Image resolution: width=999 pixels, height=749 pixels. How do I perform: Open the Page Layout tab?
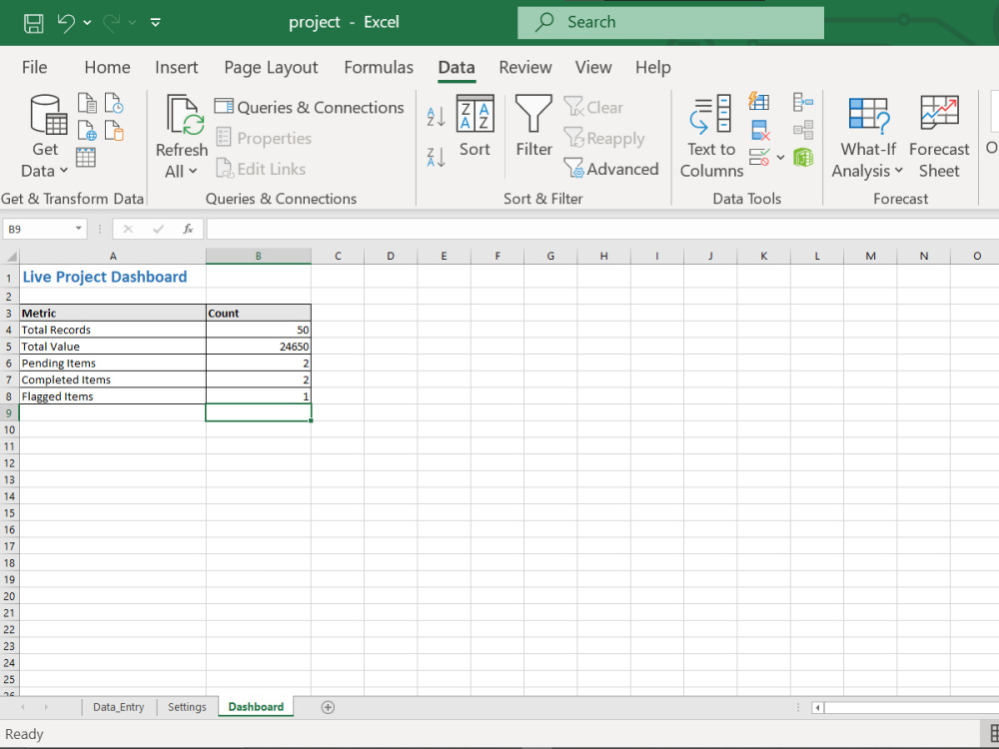click(x=271, y=67)
